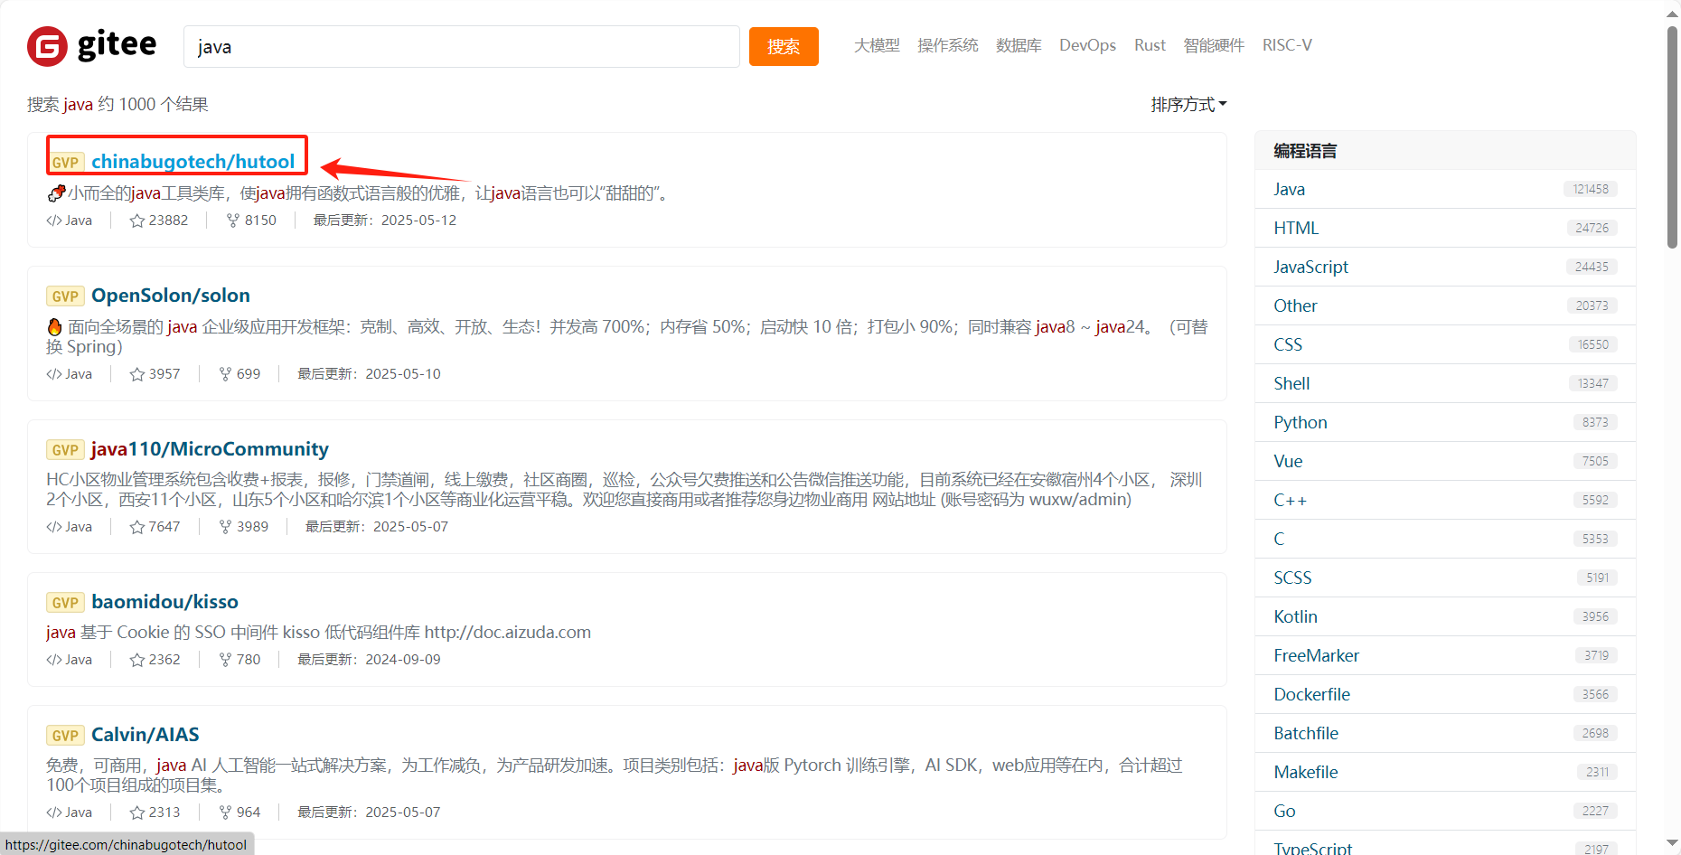This screenshot has height=855, width=1681.
Task: Open the 大模型 topic link
Action: pos(877,45)
